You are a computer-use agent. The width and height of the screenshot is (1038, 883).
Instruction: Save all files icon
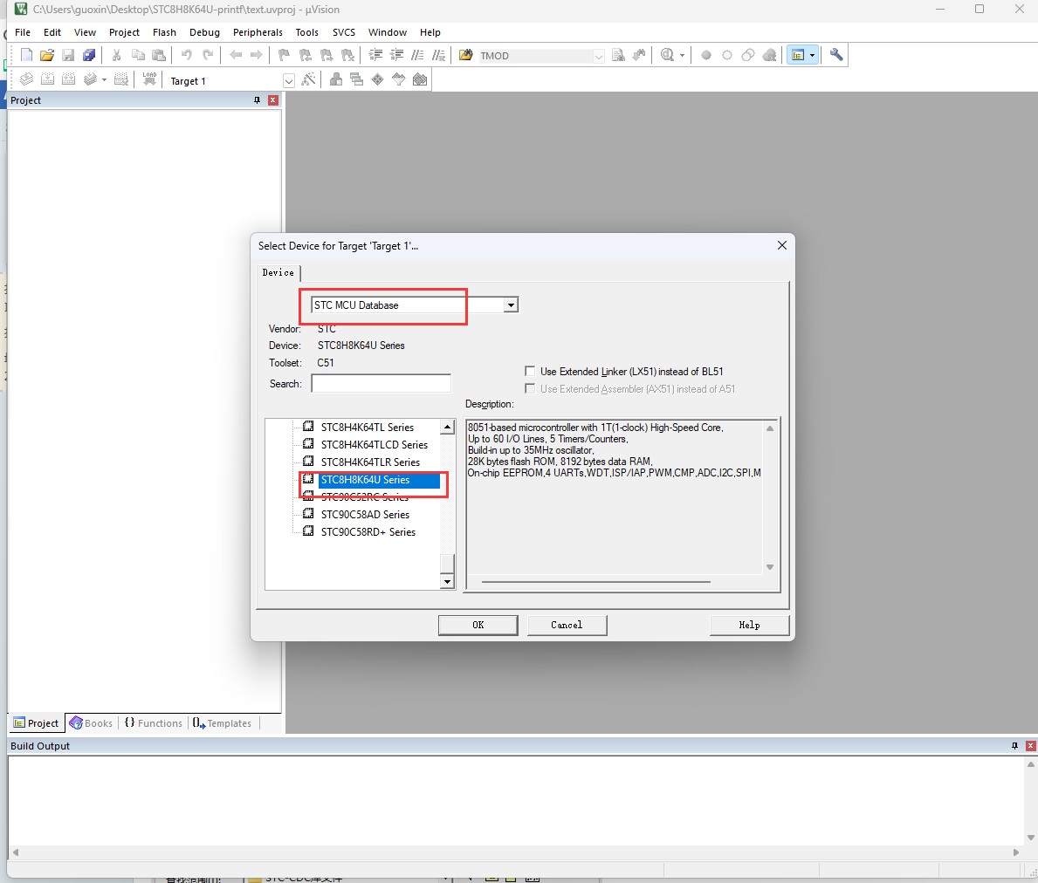tap(89, 55)
